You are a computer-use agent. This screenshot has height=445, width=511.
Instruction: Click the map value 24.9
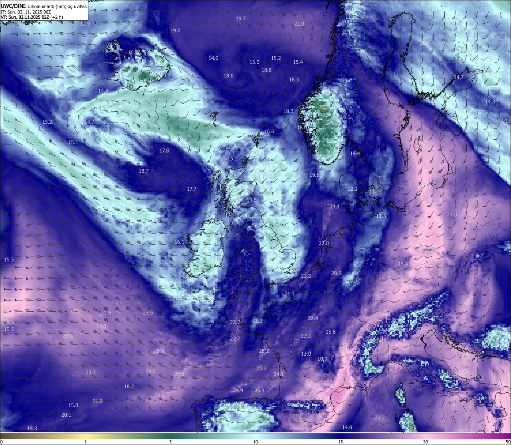click(x=238, y=391)
